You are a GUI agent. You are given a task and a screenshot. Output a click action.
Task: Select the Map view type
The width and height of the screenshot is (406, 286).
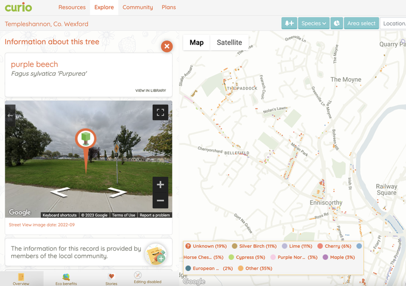[196, 42]
